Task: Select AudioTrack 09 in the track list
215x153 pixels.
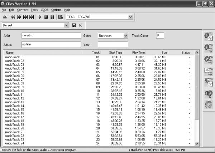Action: click(x=99, y=87)
